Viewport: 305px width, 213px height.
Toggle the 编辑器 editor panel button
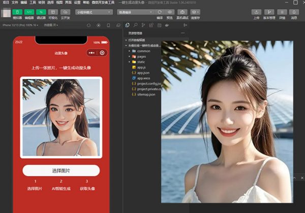pyautogui.click(x=29, y=12)
